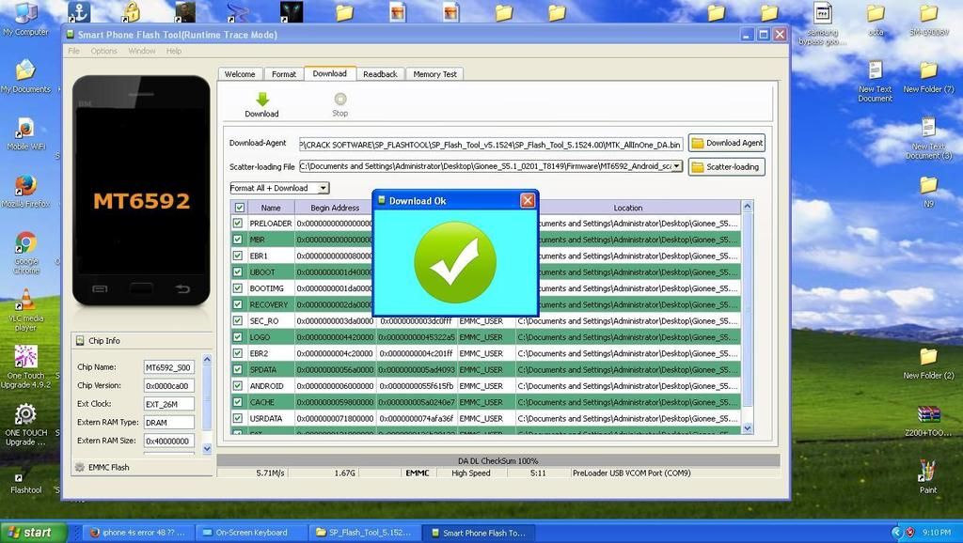
Task: Uncheck the USRDATA partition checkbox
Action: [238, 418]
